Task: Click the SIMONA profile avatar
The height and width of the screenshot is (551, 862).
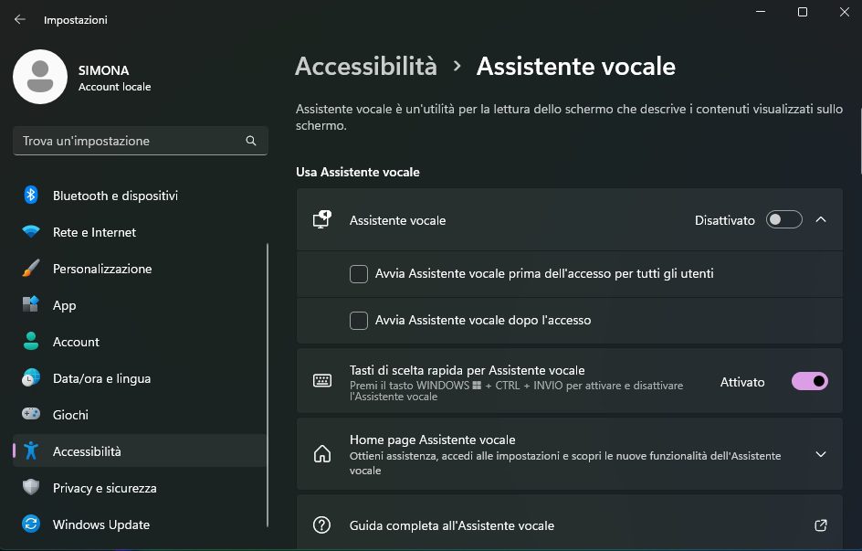Action: (40, 77)
